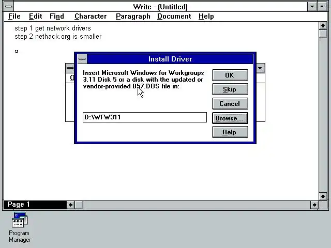Skip the B57.DOS driver file
The height and width of the screenshot is (248, 331).
tap(230, 89)
